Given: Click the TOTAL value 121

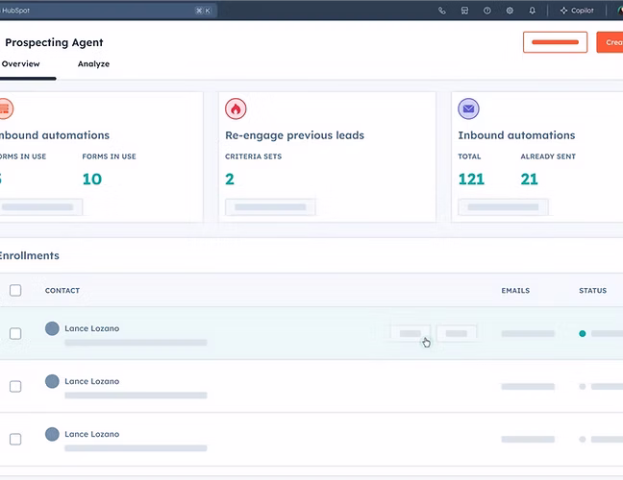Looking at the screenshot, I should click(471, 180).
